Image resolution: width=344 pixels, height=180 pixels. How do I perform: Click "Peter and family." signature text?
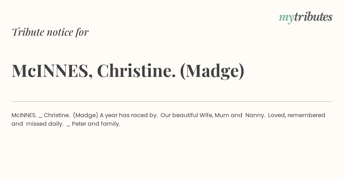point(96,124)
